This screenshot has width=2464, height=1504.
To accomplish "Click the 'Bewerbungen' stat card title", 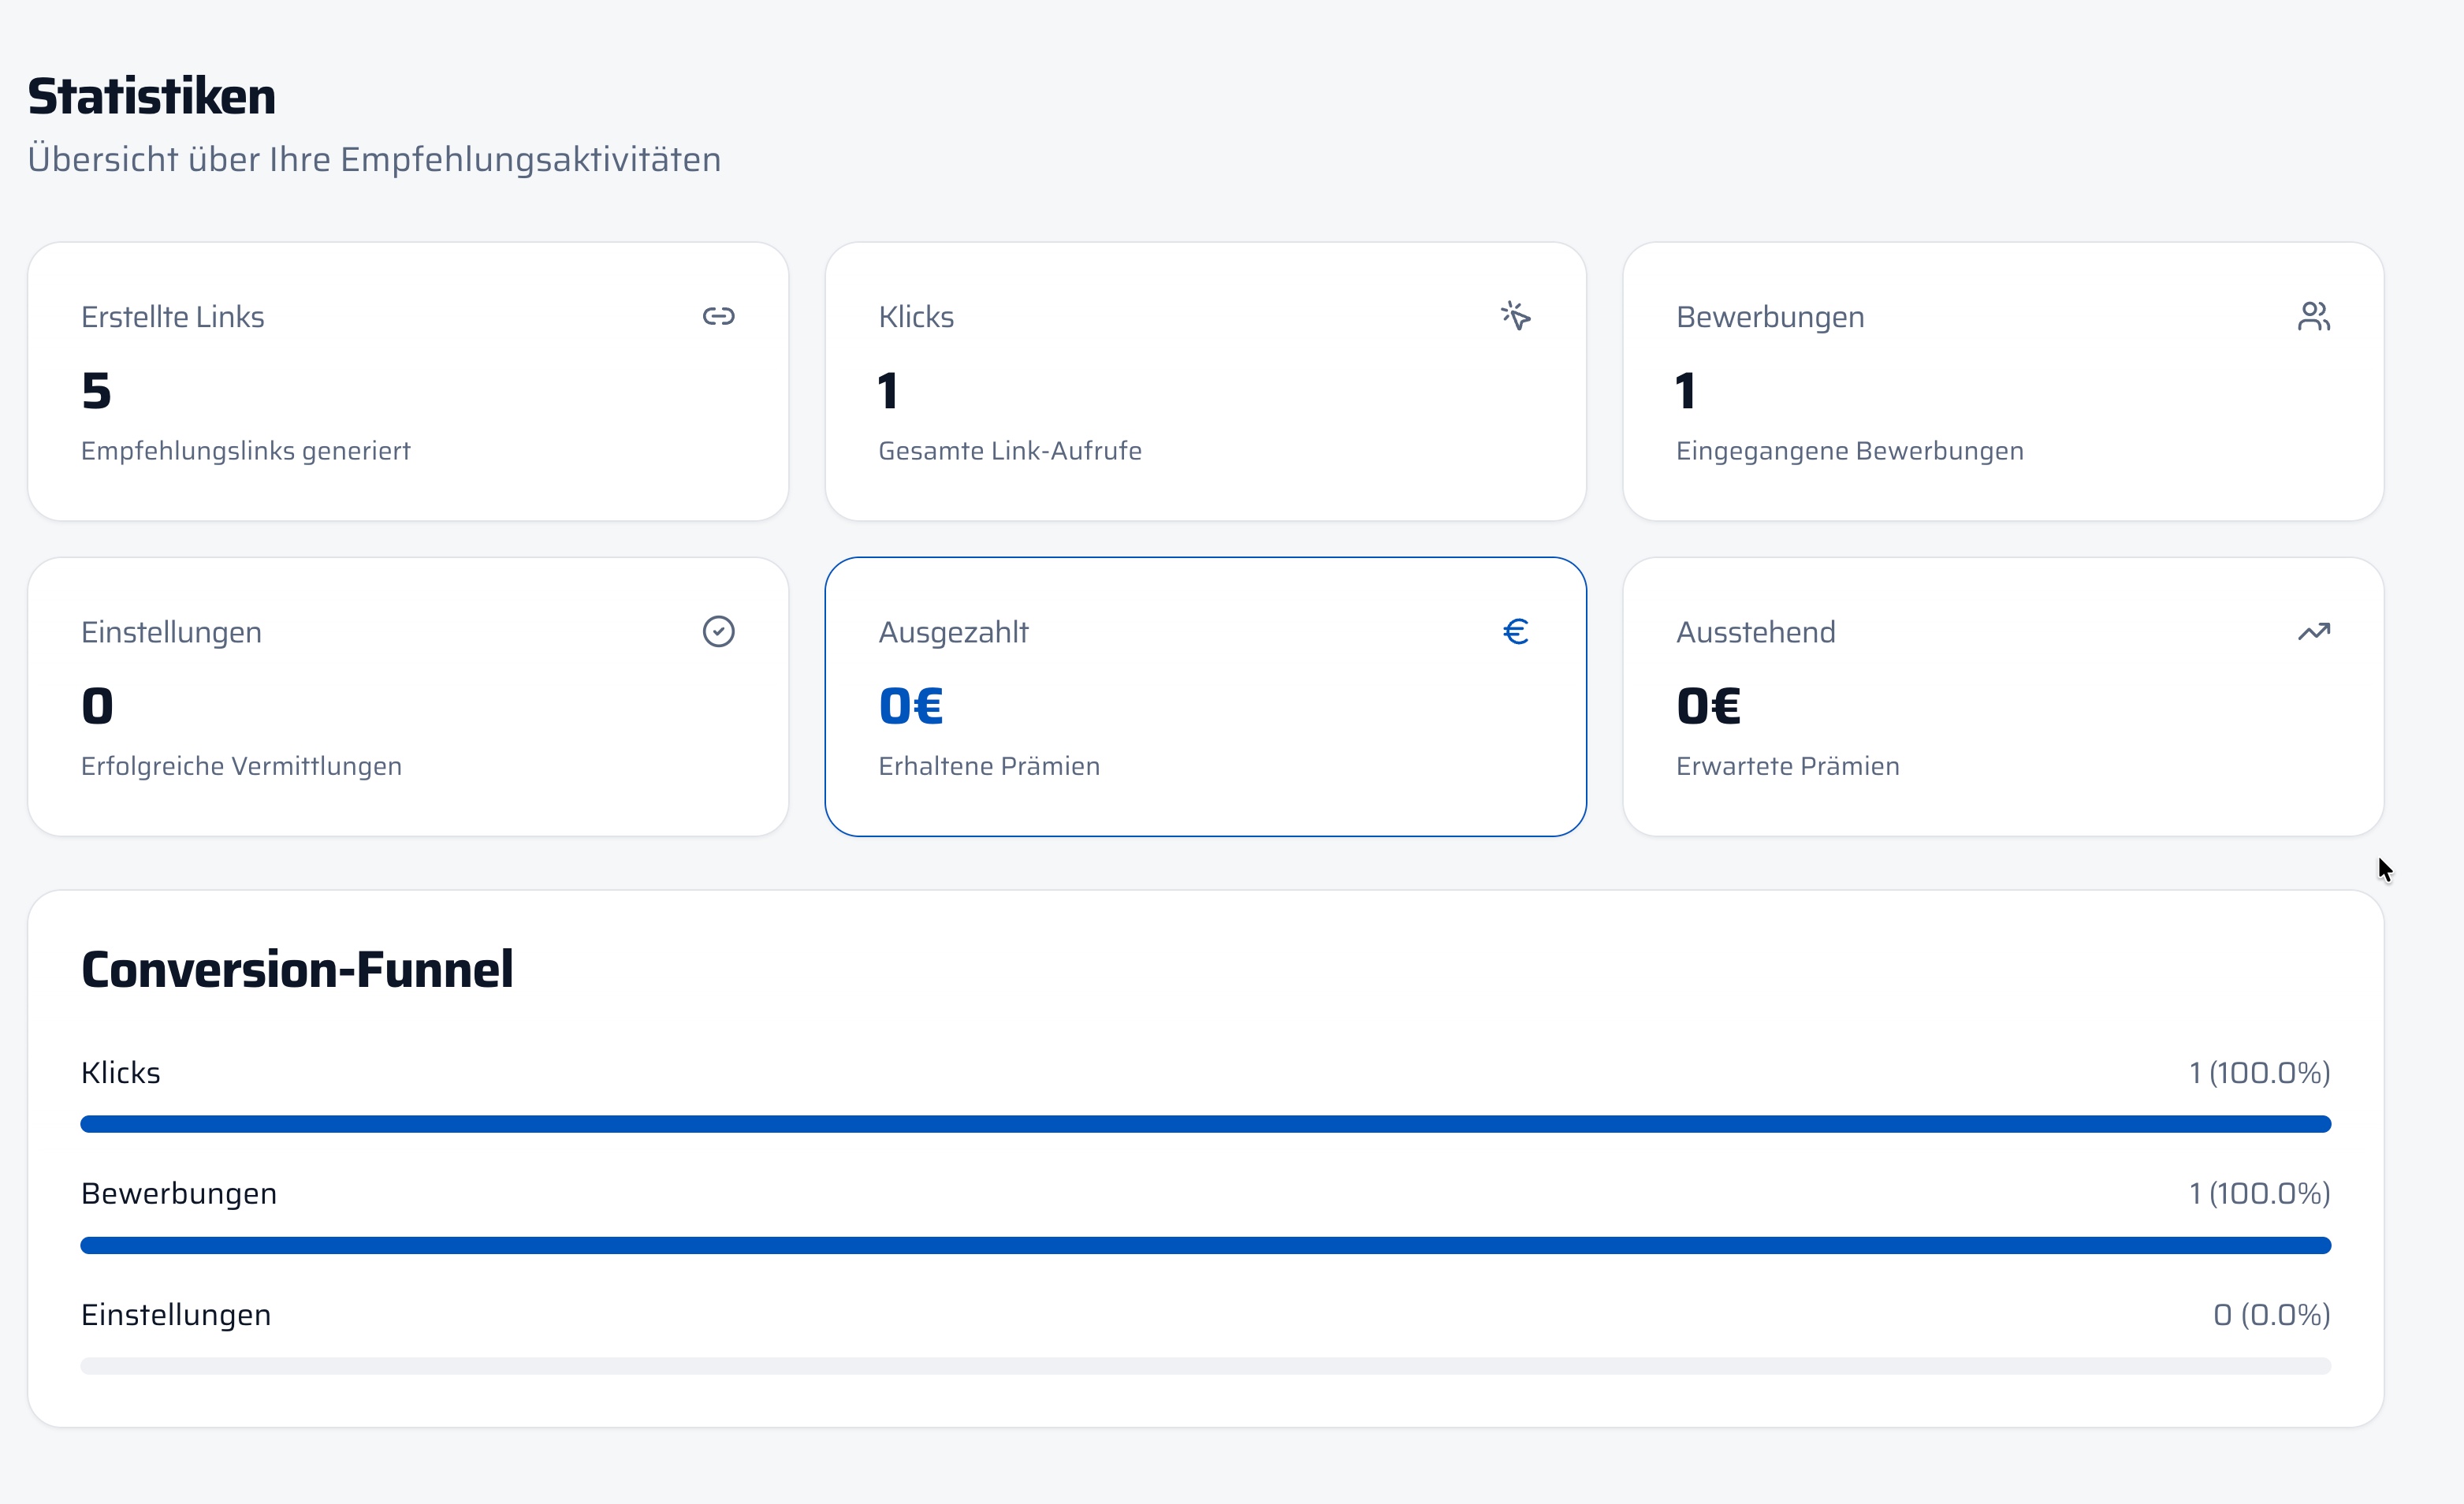I will tap(1770, 317).
